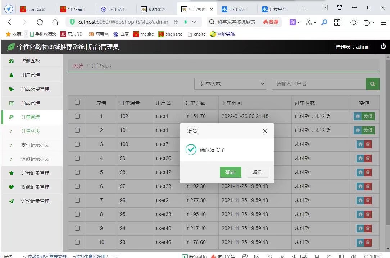This screenshot has height=258, width=390.
Task: Check the checkbox for order row 1
Action: click(77, 116)
